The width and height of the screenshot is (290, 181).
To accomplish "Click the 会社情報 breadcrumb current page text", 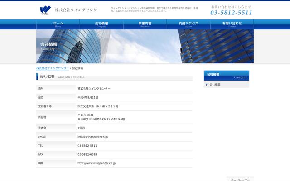I will tap(77, 68).
